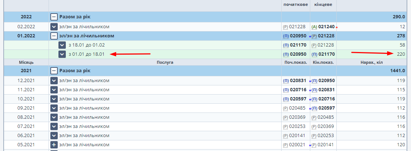Select the Послуга column header
The height and width of the screenshot is (151, 411).
[x=164, y=62]
